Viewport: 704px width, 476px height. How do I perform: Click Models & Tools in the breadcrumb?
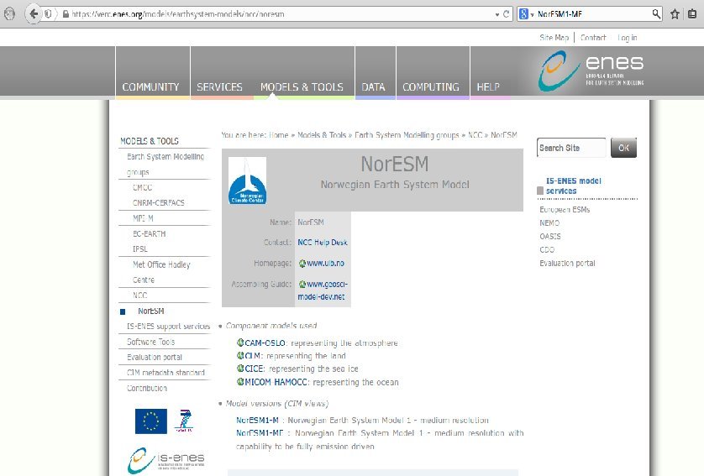coord(322,135)
